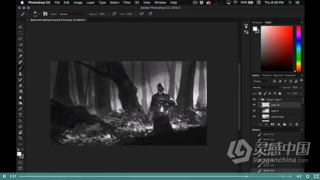Open the Edit Toolbar three-dots button
The height and width of the screenshot is (180, 320).
[x=20, y=144]
